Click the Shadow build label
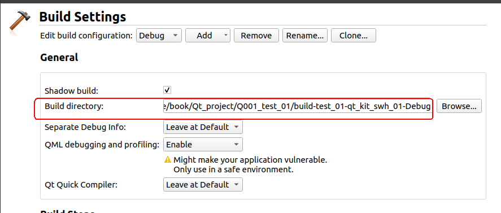 click(72, 91)
